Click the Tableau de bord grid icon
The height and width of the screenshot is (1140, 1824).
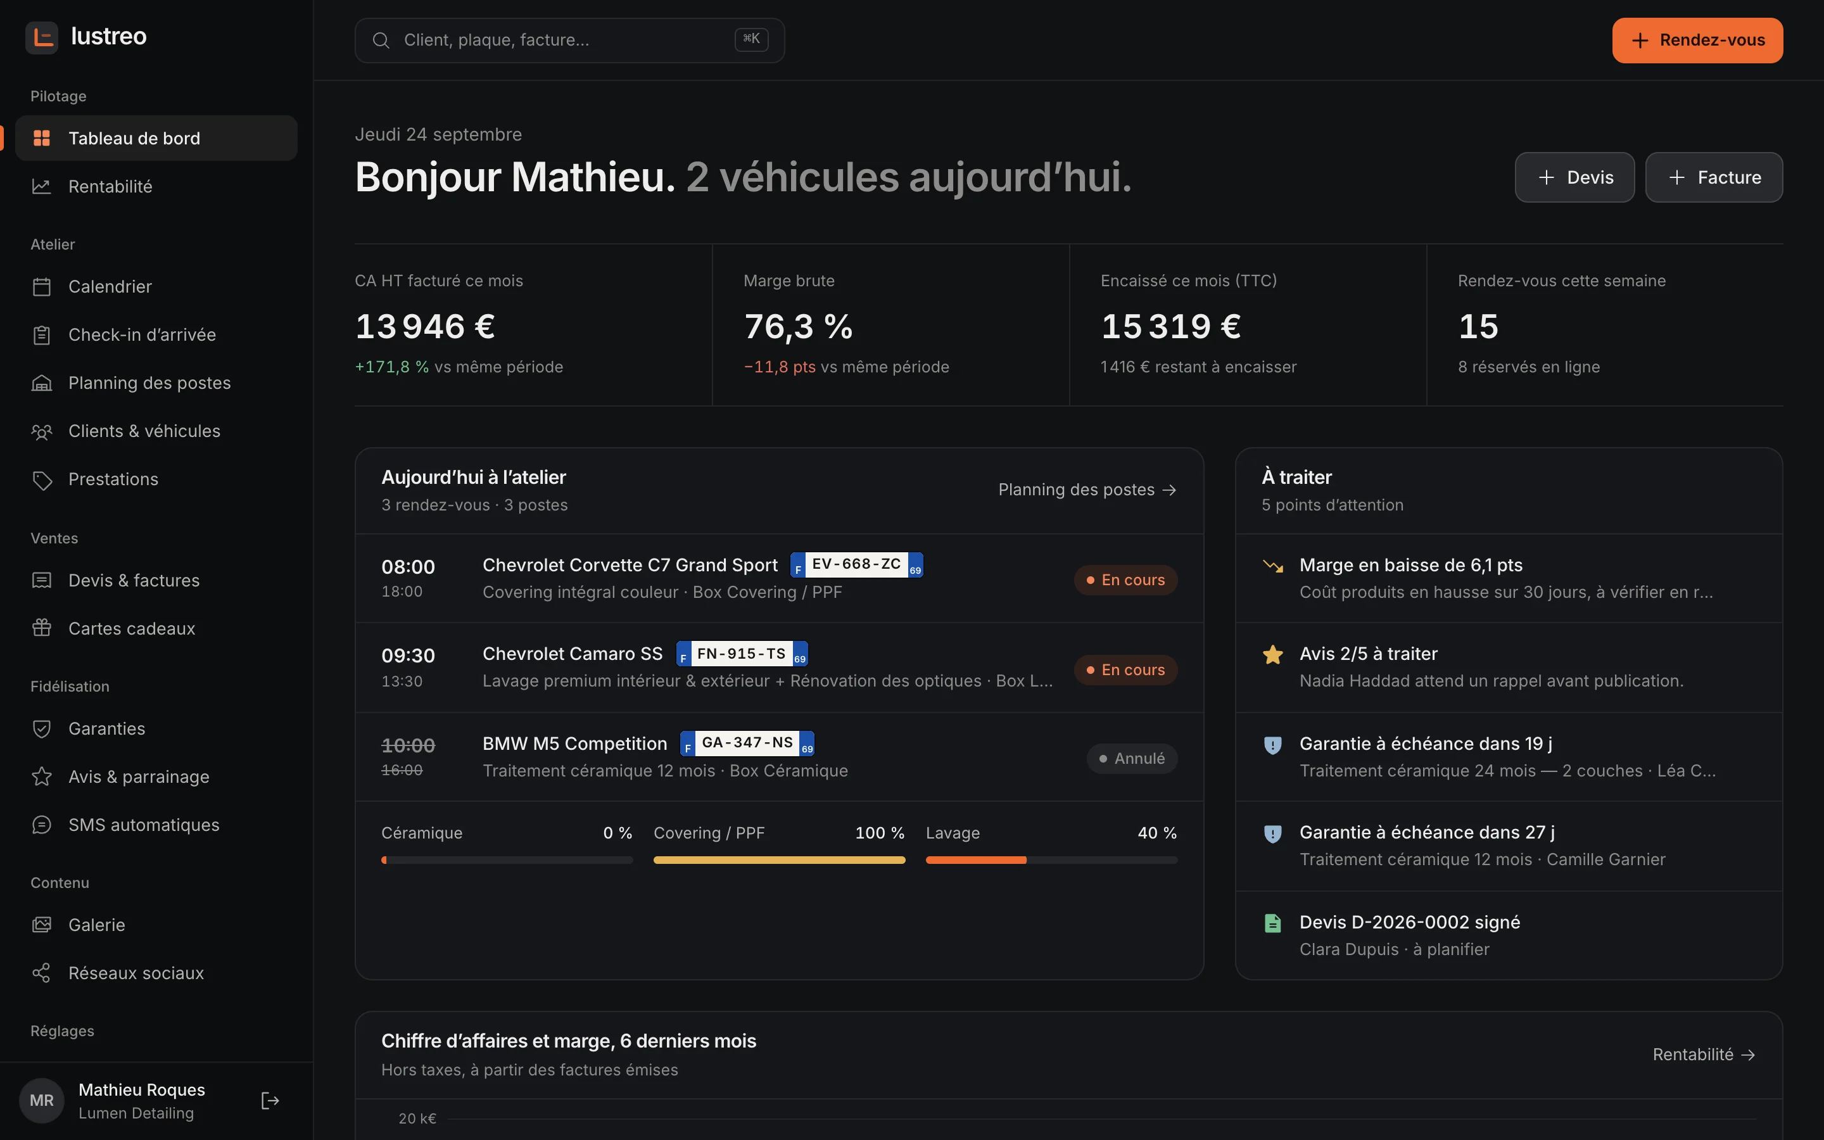[42, 138]
